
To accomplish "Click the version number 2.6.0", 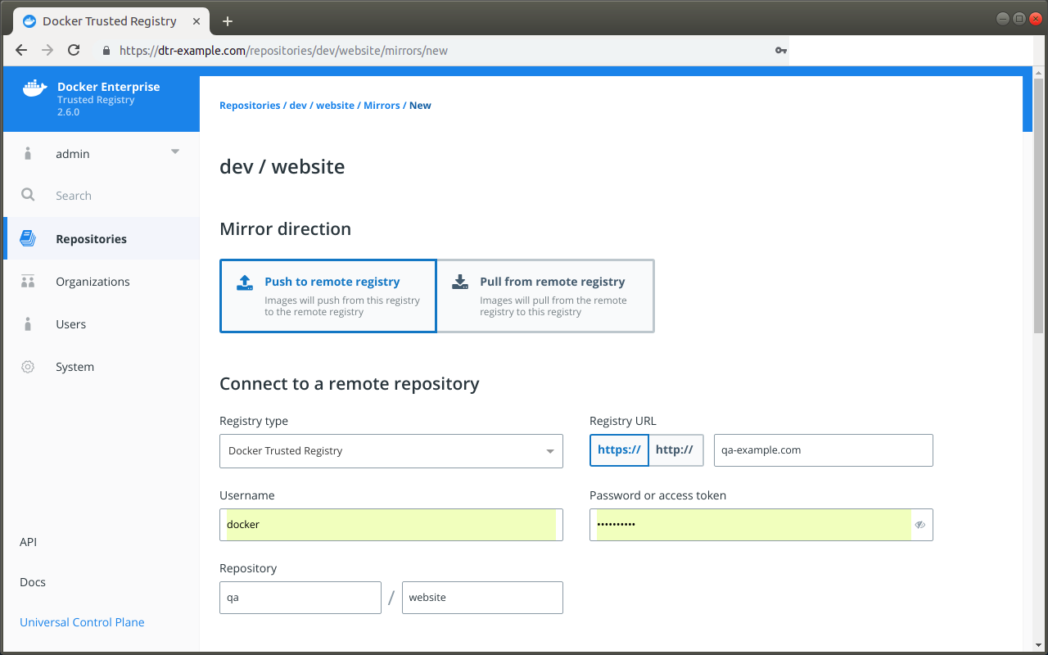I will 68,112.
